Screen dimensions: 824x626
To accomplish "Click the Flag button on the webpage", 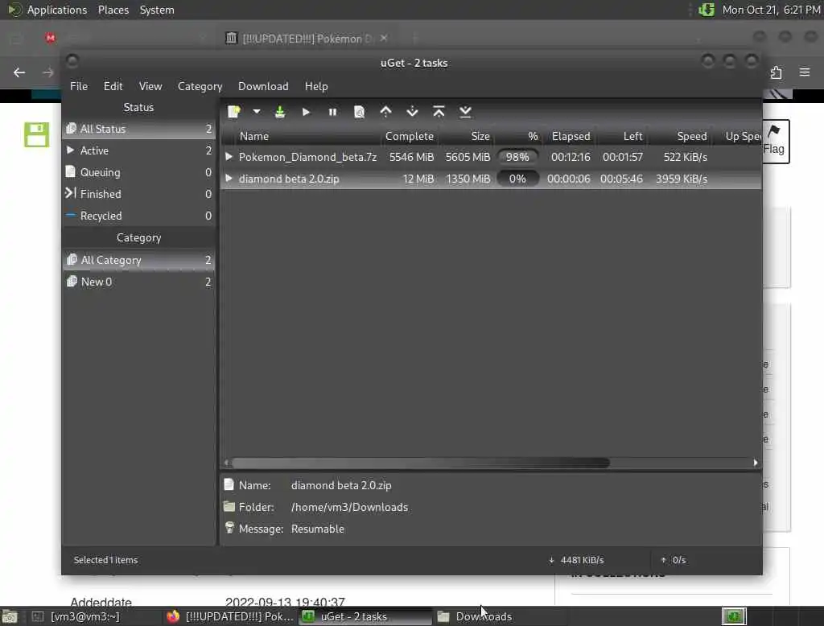I will click(x=776, y=141).
